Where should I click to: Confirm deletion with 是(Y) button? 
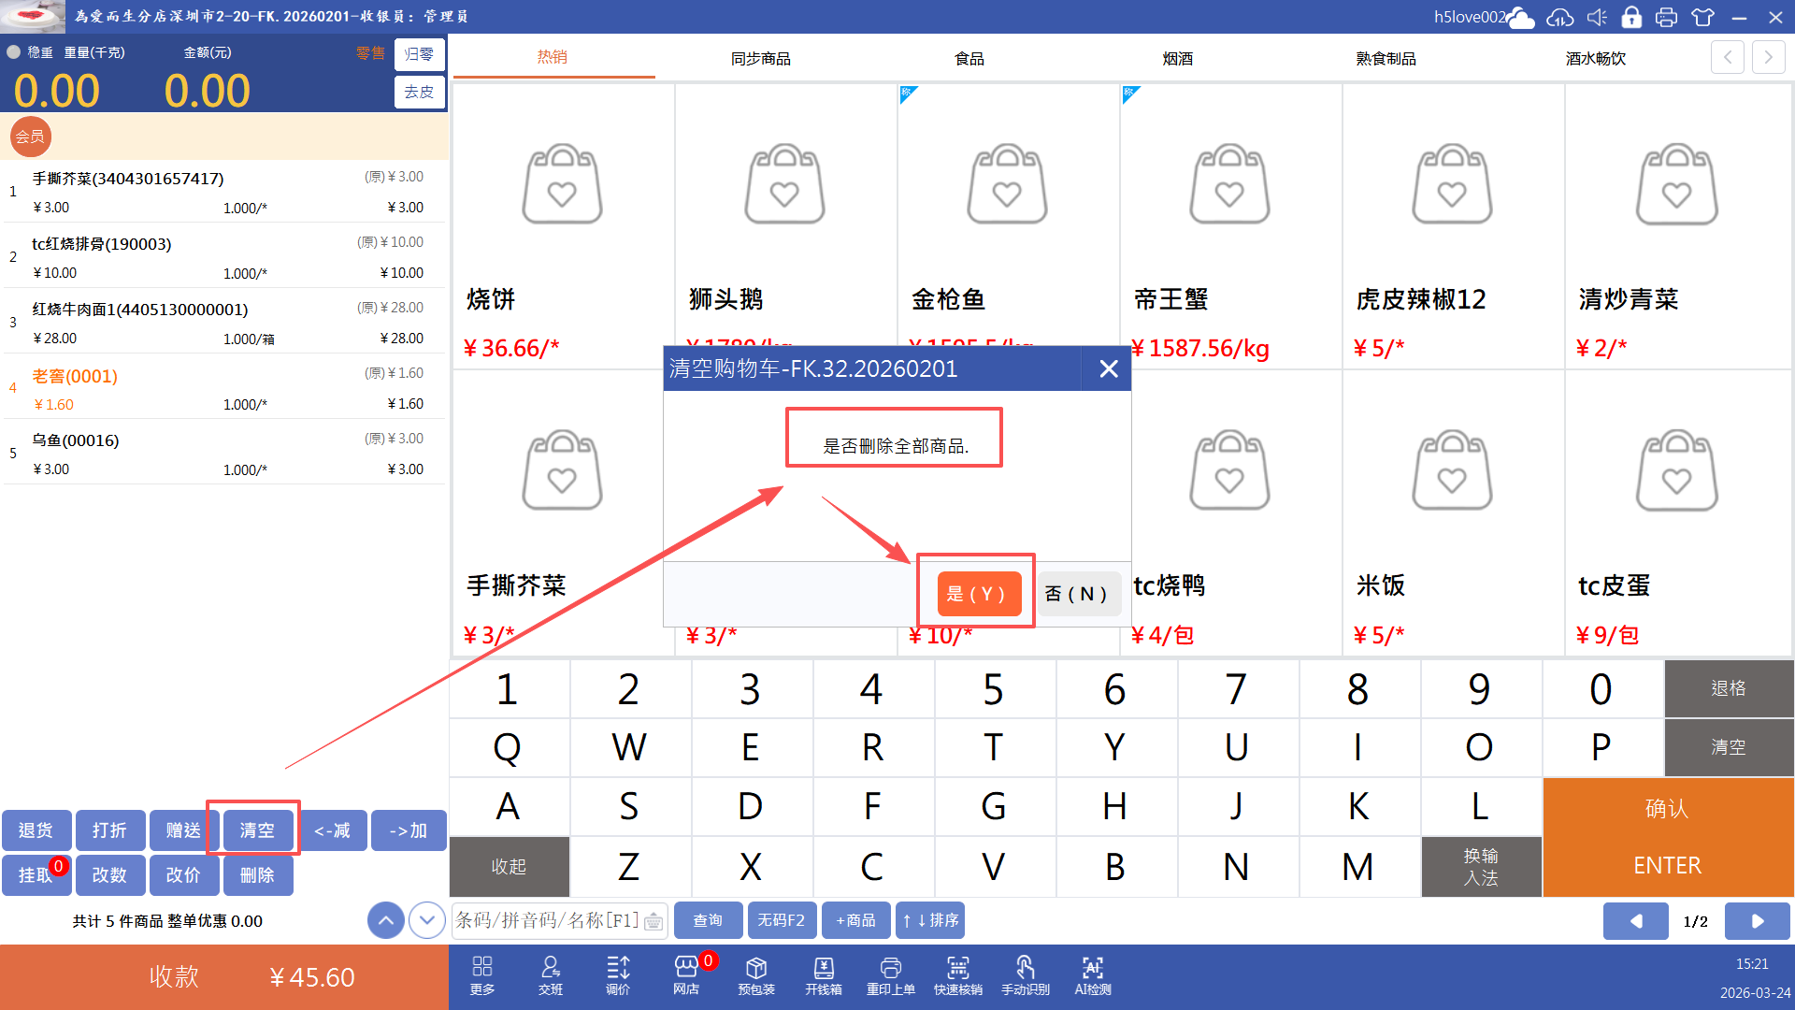pyautogui.click(x=978, y=593)
